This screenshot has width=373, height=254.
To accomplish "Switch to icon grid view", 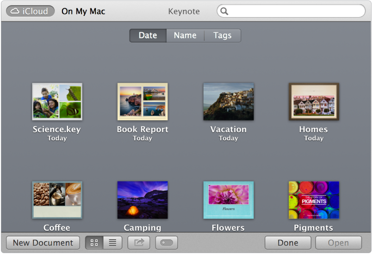I will pyautogui.click(x=94, y=242).
